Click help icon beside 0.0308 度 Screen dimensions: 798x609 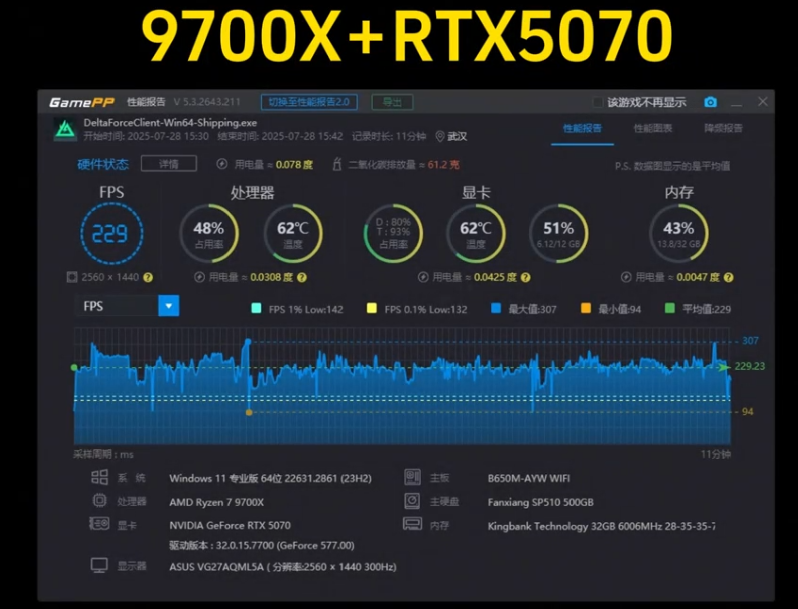point(302,277)
